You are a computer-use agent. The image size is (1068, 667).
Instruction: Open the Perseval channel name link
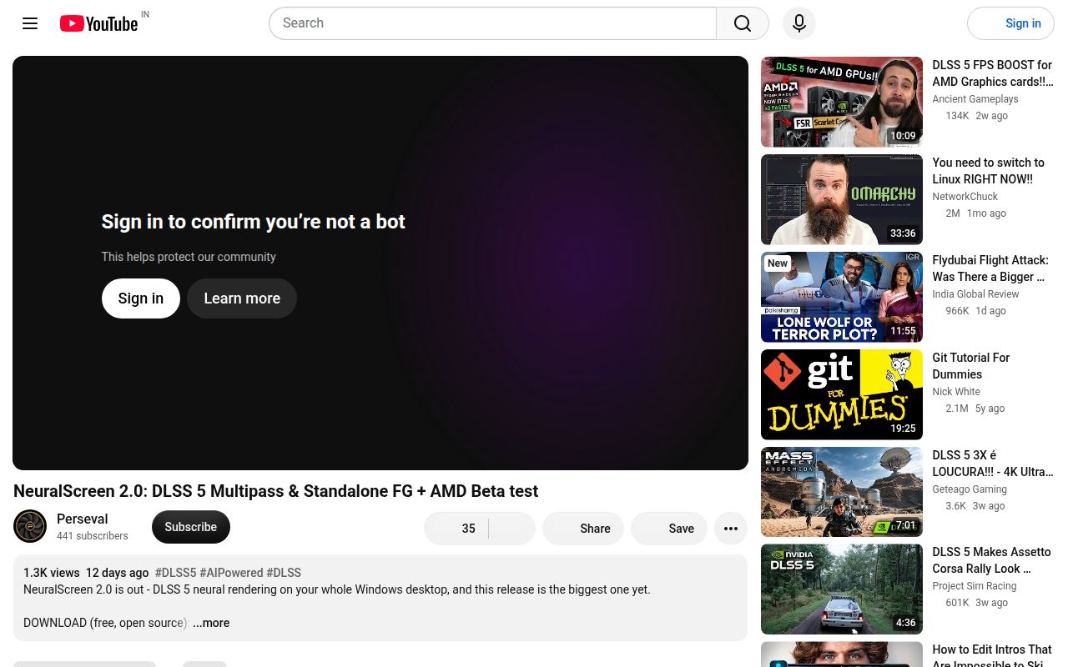coord(83,519)
